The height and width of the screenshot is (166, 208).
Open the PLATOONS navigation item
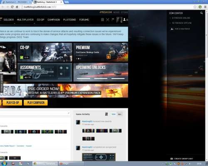point(69,20)
